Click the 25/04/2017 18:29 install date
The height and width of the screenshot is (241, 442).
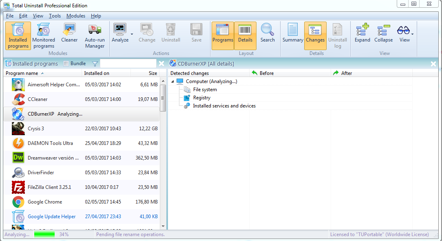click(x=103, y=143)
